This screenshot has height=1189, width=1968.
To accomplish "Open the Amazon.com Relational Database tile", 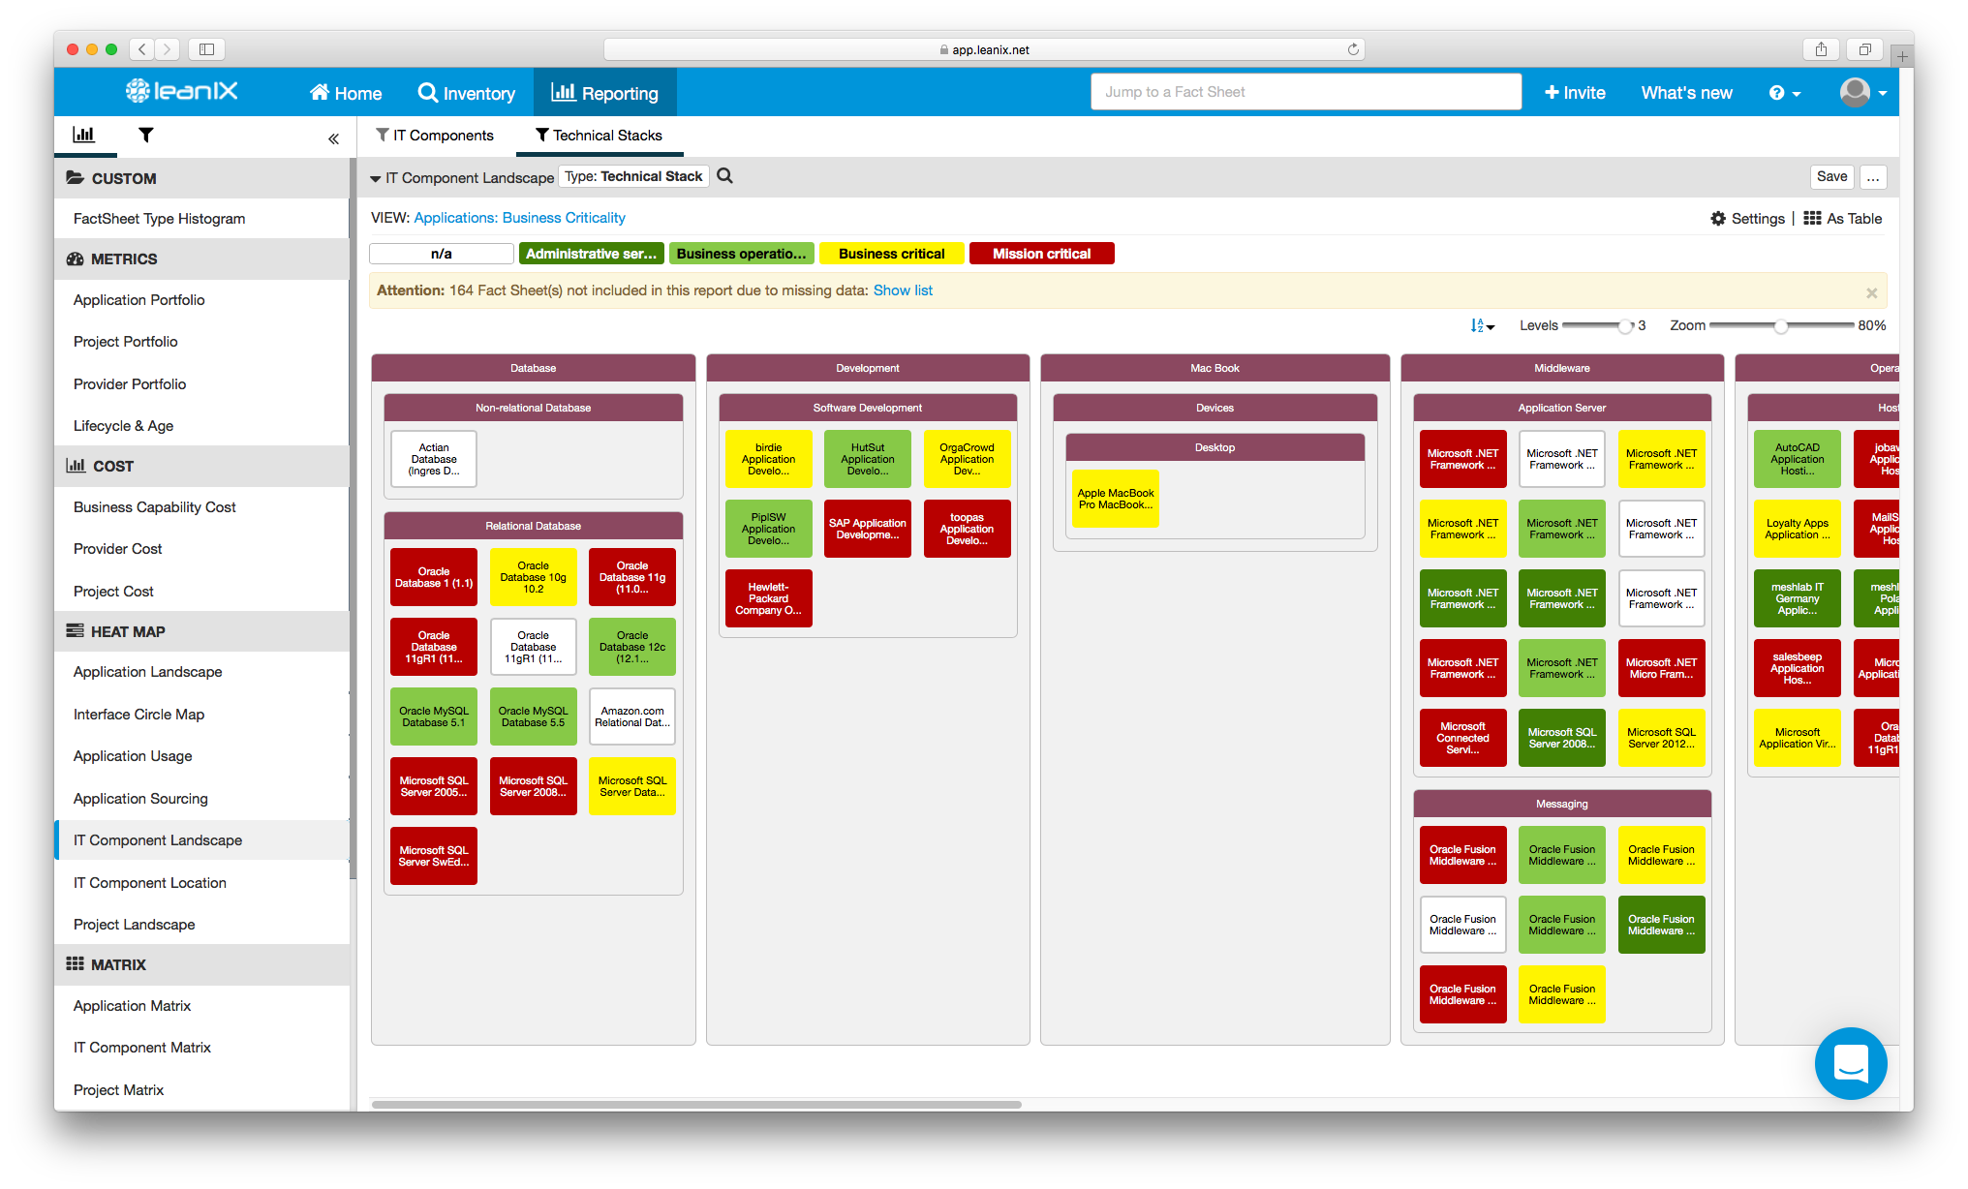I will tap(632, 716).
